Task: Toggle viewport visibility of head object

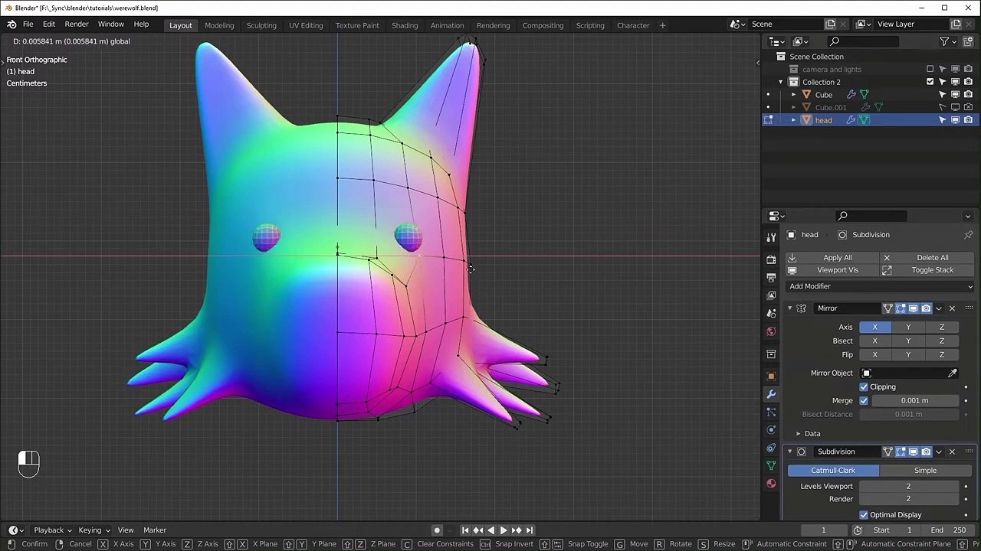Action: 955,120
